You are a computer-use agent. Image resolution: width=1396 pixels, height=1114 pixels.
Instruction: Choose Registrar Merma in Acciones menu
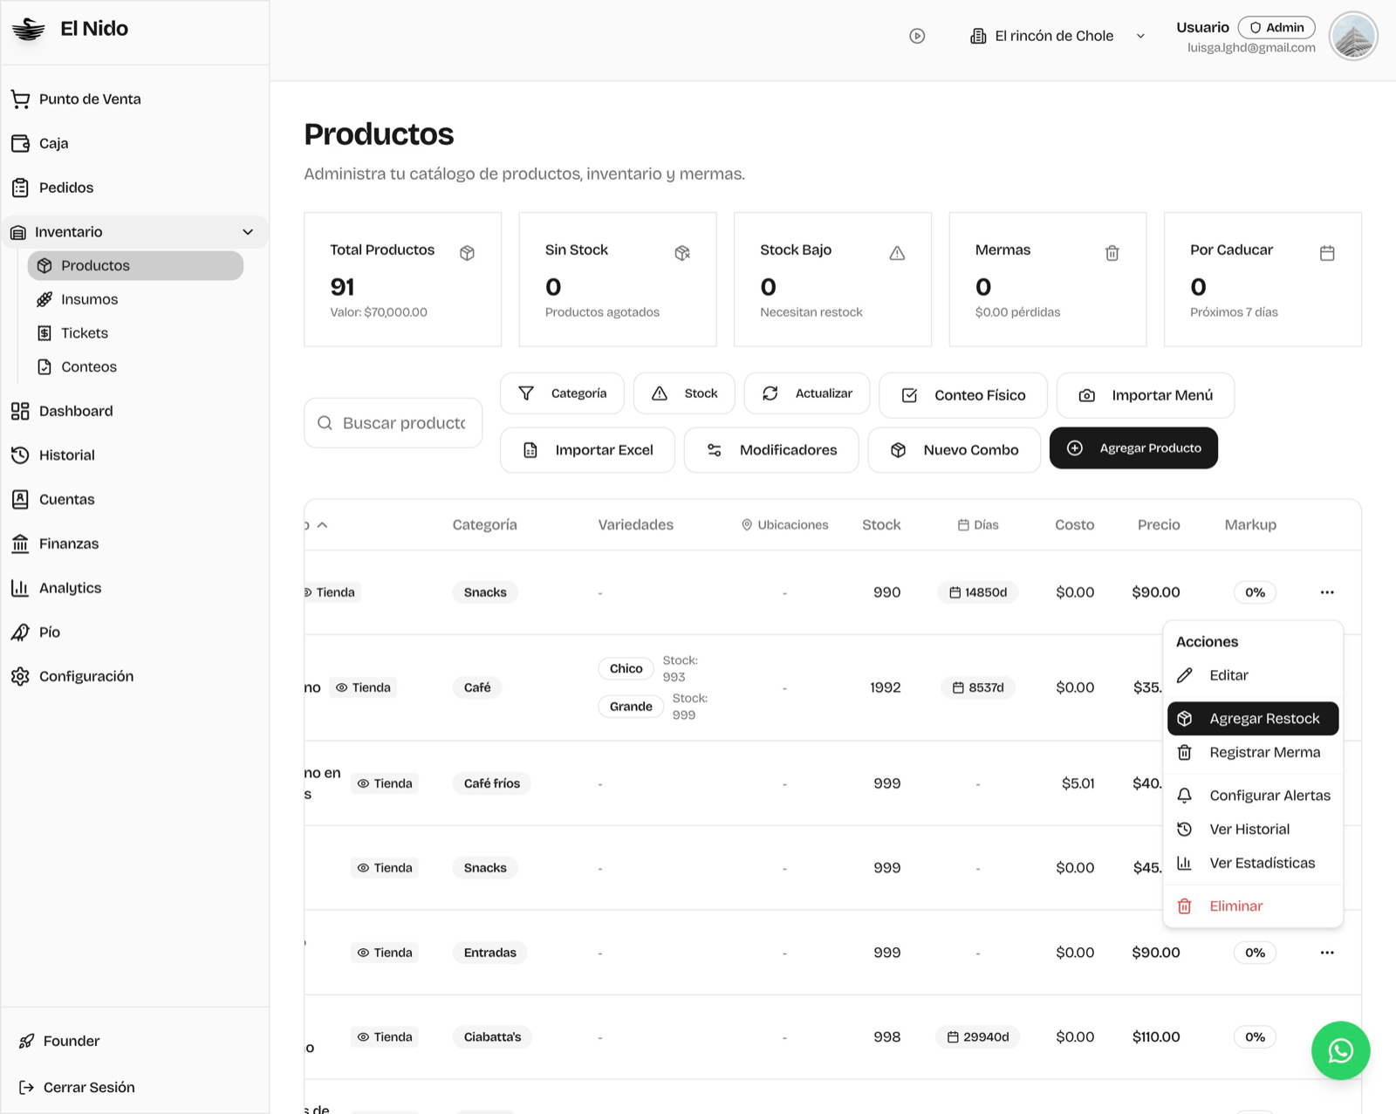pyautogui.click(x=1253, y=753)
